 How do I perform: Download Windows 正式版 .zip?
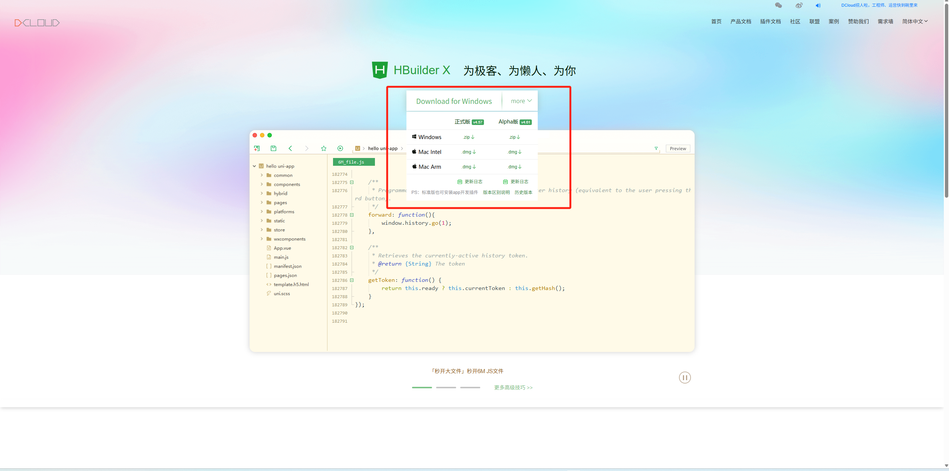pyautogui.click(x=469, y=137)
